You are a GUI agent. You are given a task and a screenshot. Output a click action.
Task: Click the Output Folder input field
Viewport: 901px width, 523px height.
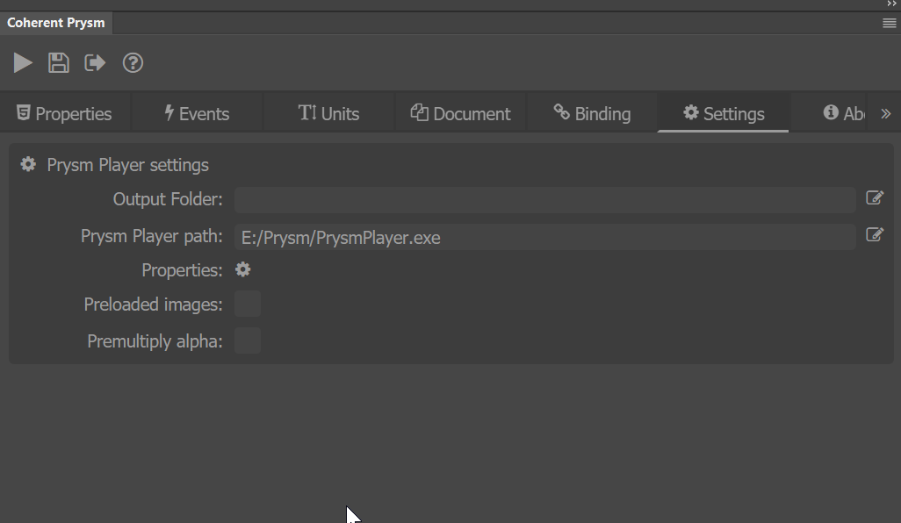pyautogui.click(x=544, y=200)
